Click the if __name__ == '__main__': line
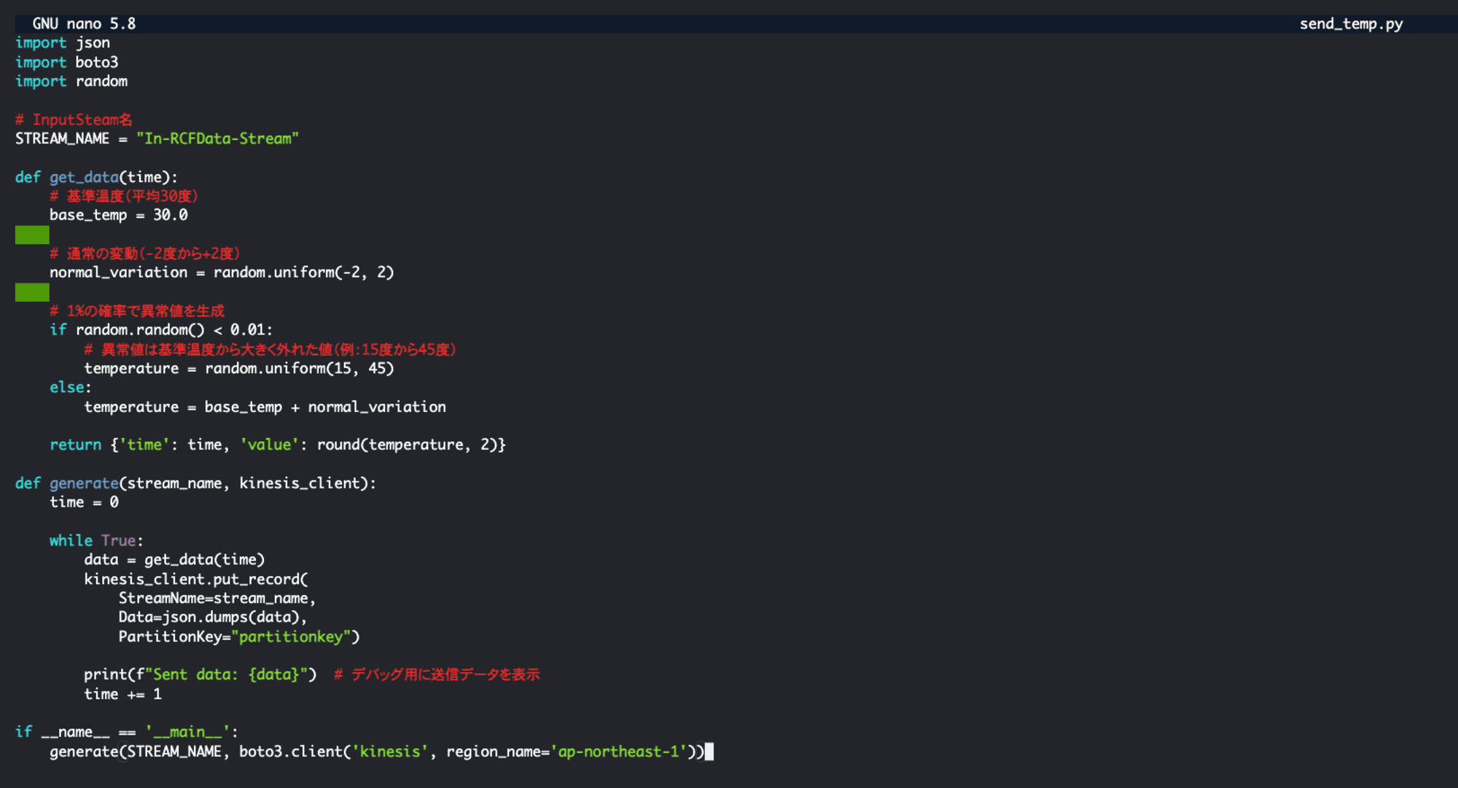This screenshot has height=788, width=1458. 127,732
